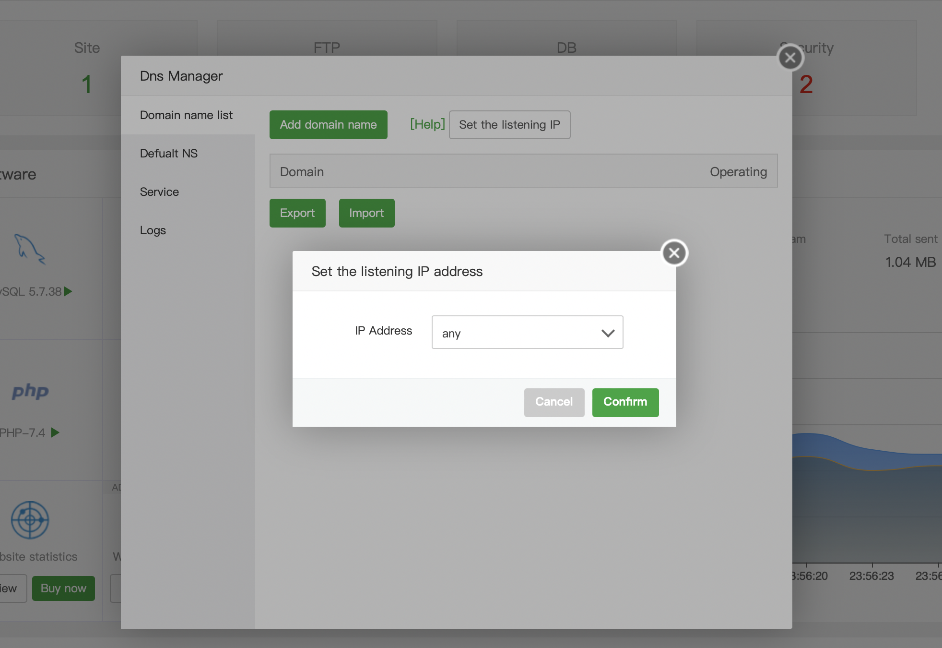Close the Set listening IP address dialog
The width and height of the screenshot is (942, 648).
tap(674, 252)
